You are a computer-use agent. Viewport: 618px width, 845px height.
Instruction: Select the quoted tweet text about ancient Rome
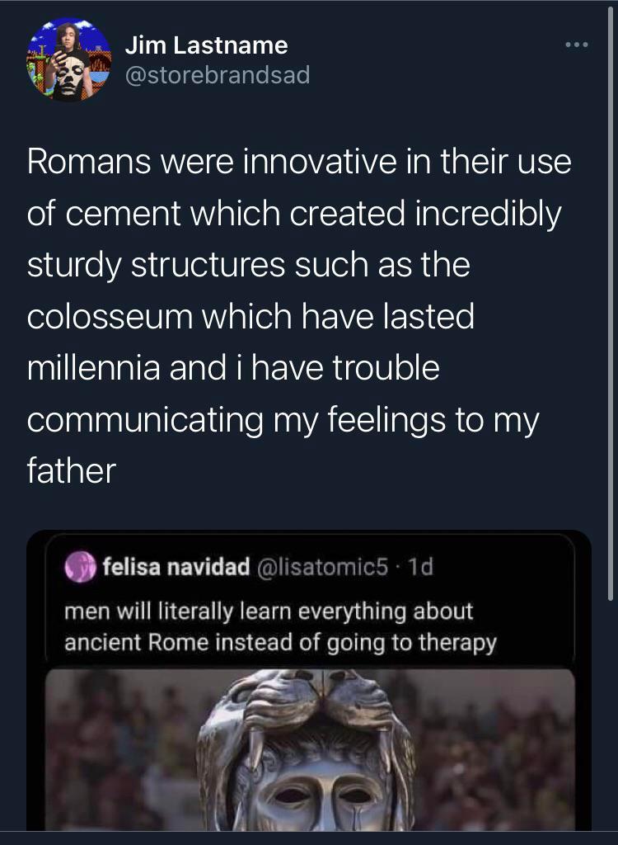coord(280,624)
